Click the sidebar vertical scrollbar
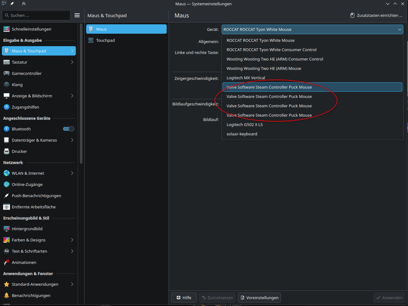The height and width of the screenshot is (306, 408). (81, 94)
